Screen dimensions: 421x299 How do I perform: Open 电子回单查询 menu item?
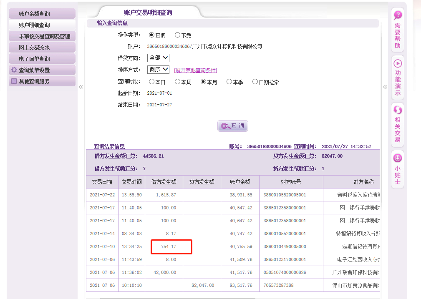41,59
